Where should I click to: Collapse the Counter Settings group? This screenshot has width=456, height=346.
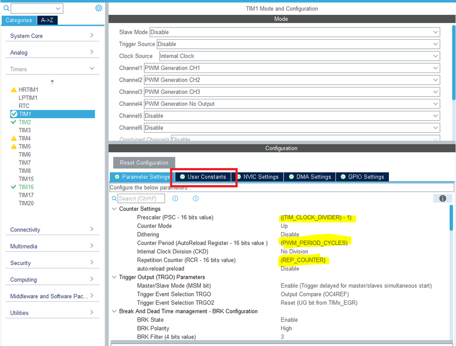(x=114, y=209)
